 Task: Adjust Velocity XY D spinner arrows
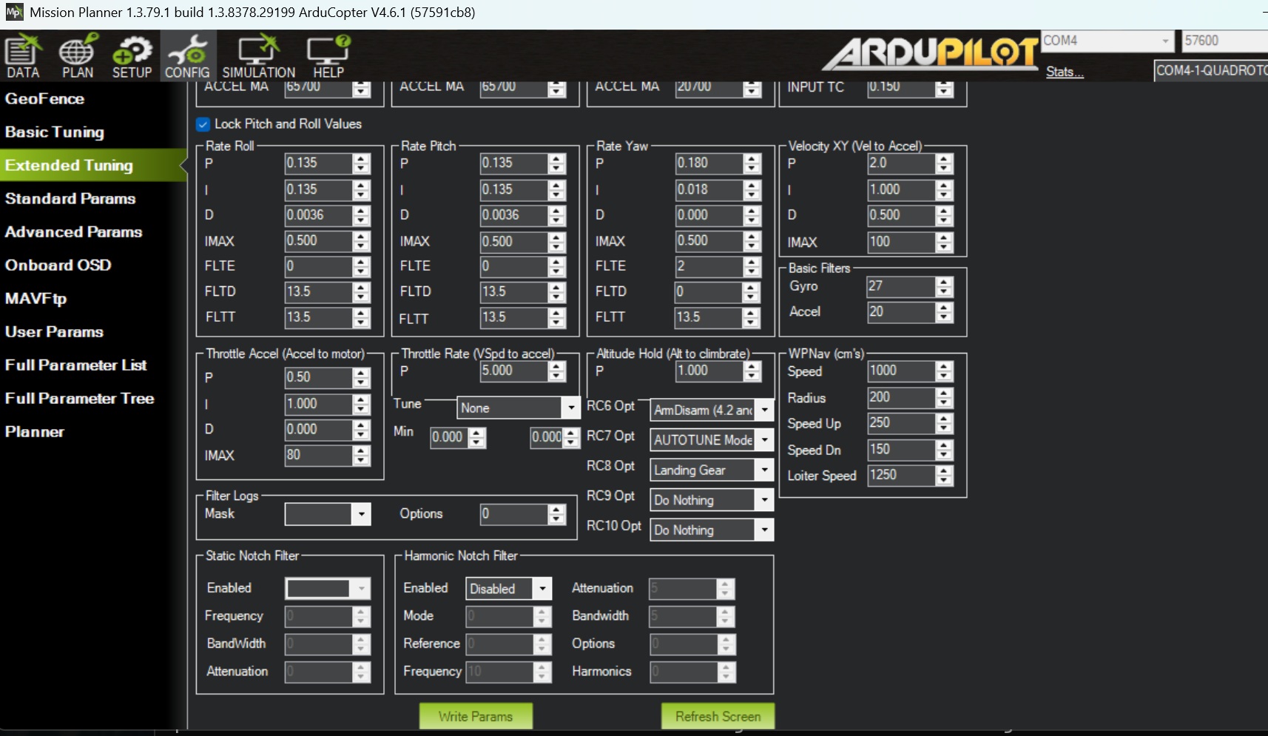tap(944, 216)
